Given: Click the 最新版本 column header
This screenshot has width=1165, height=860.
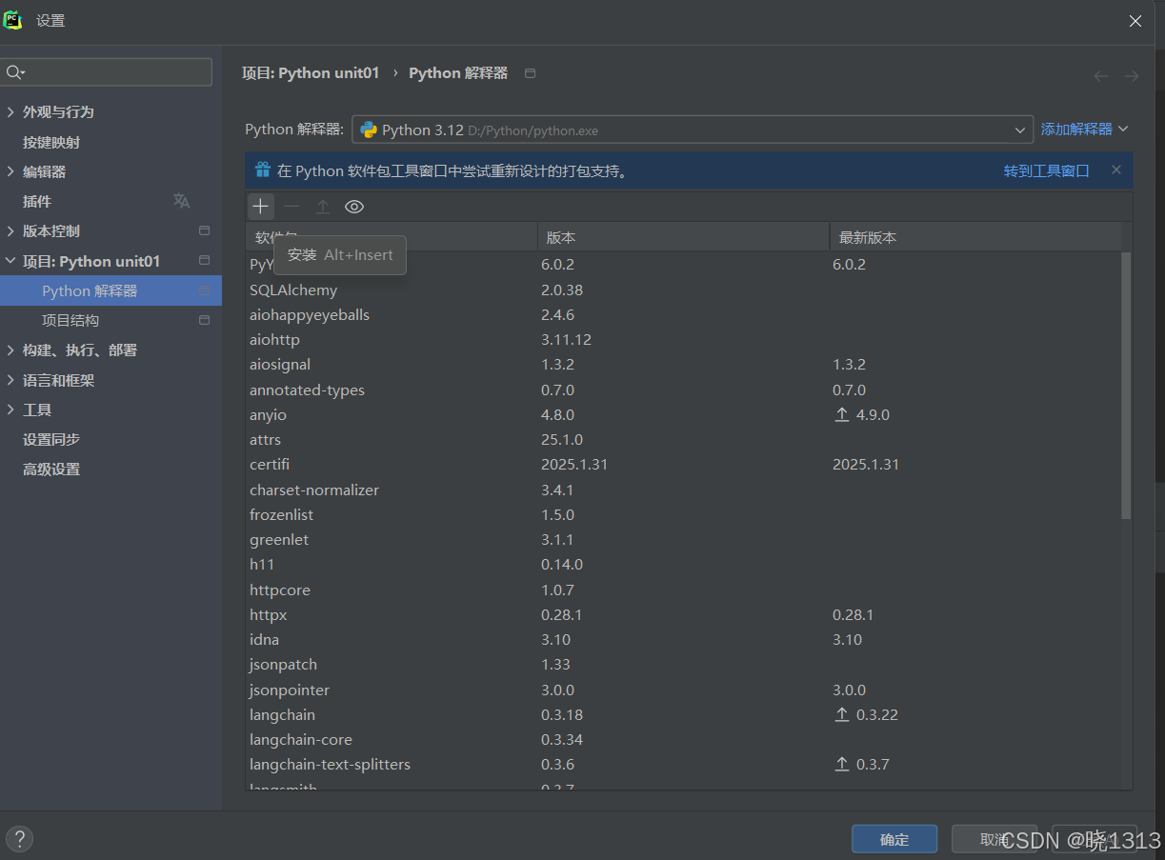Looking at the screenshot, I should click(975, 237).
